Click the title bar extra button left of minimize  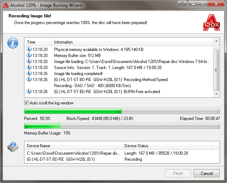pyautogui.click(x=182, y=4)
